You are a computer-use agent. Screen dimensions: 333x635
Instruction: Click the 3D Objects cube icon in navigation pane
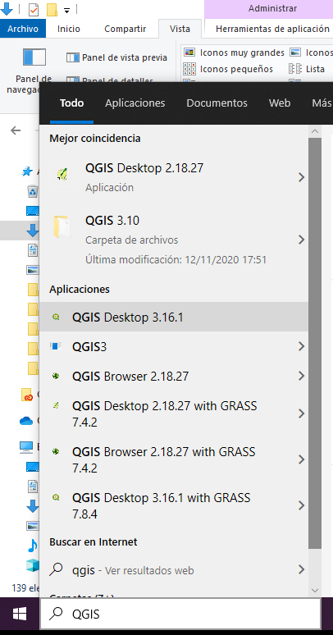[33, 566]
